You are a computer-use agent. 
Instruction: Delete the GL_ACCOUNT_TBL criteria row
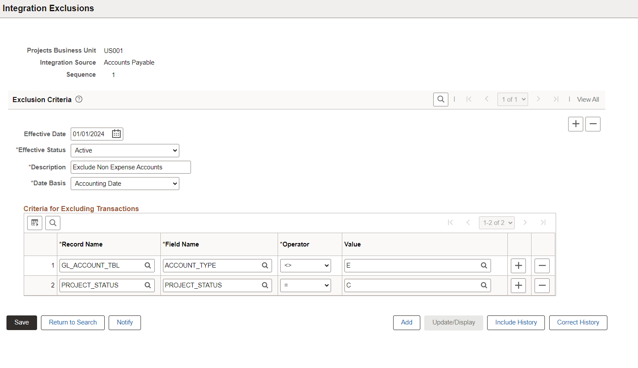(542, 266)
